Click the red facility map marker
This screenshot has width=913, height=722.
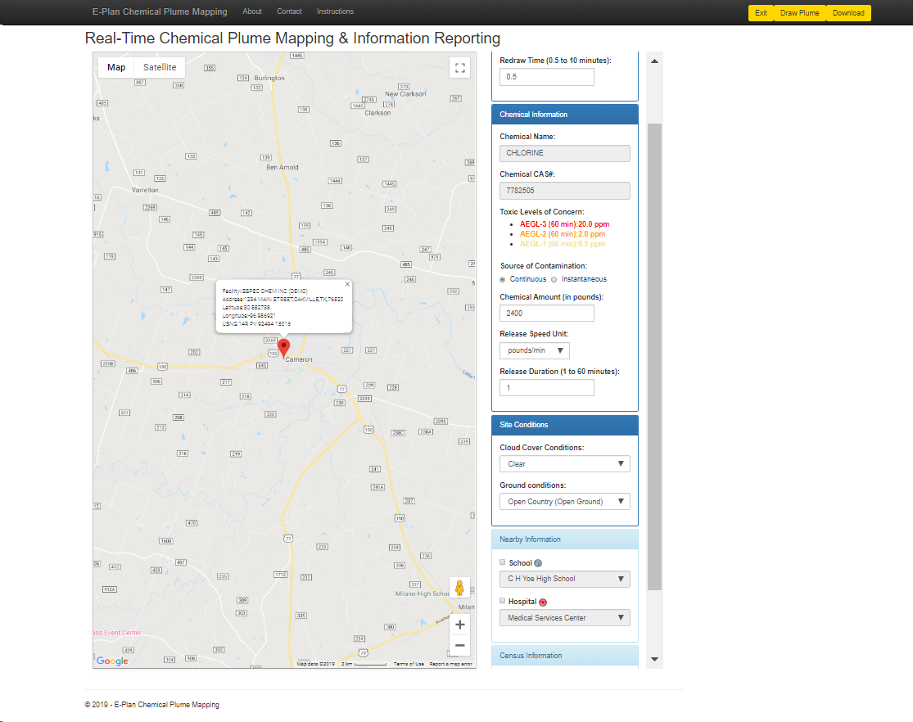point(283,347)
